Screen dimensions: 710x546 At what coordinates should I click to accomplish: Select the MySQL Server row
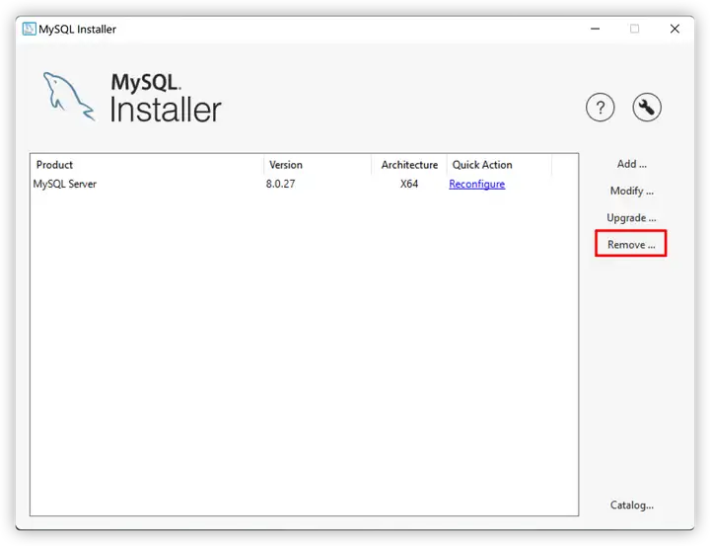tap(304, 184)
